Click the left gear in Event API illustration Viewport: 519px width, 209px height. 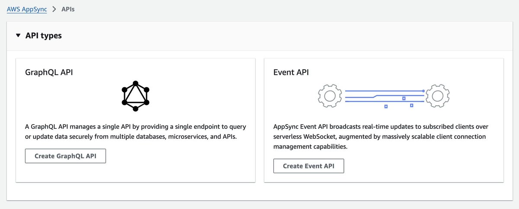330,96
